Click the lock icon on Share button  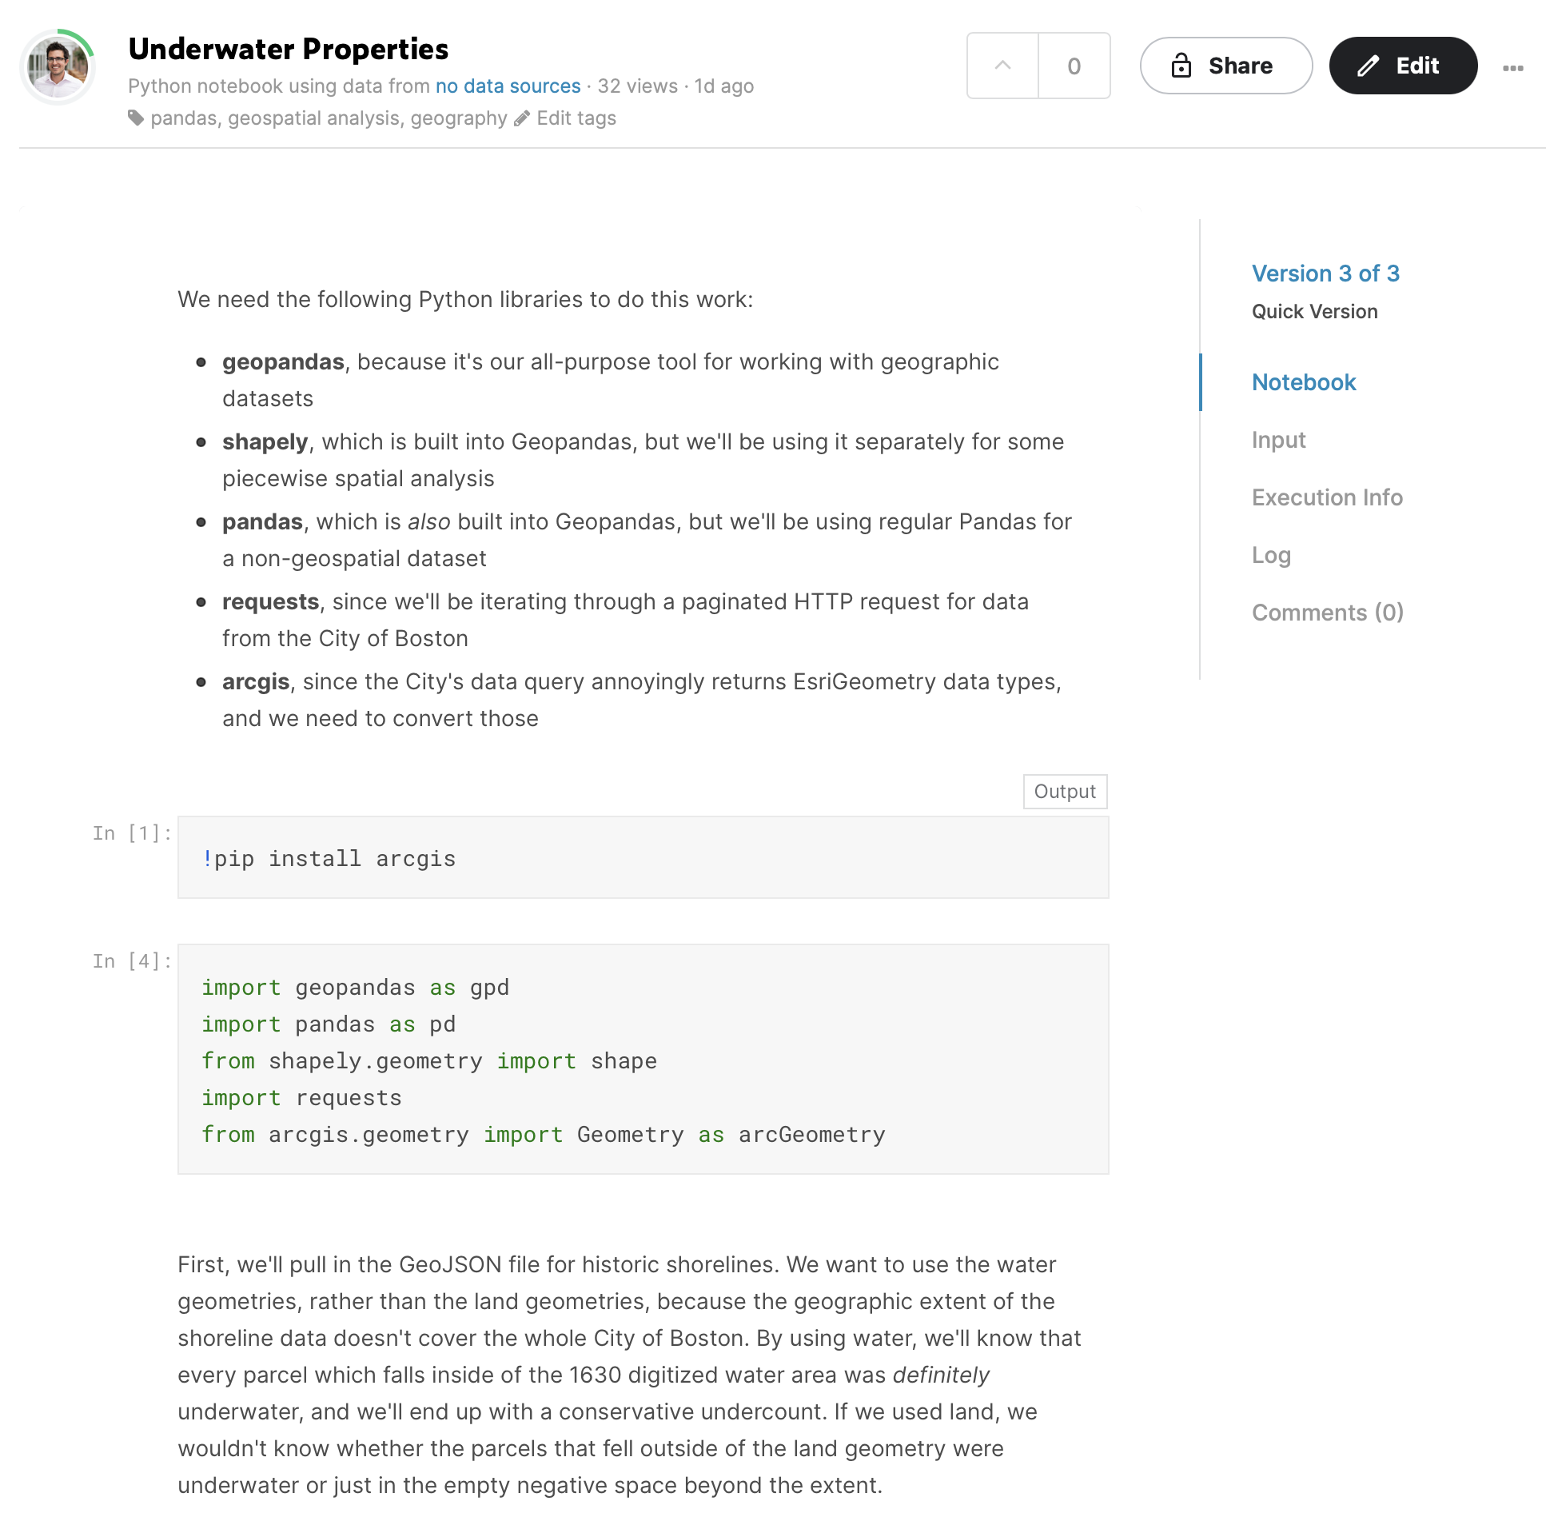[1181, 66]
